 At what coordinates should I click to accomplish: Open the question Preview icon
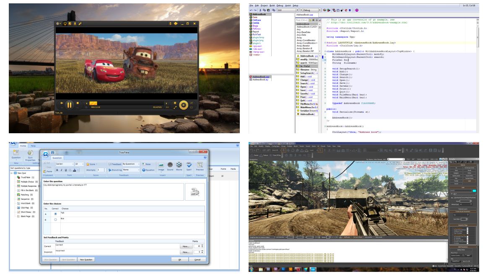[200, 166]
